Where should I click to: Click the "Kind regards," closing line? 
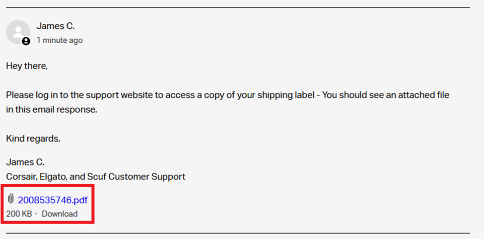point(33,139)
